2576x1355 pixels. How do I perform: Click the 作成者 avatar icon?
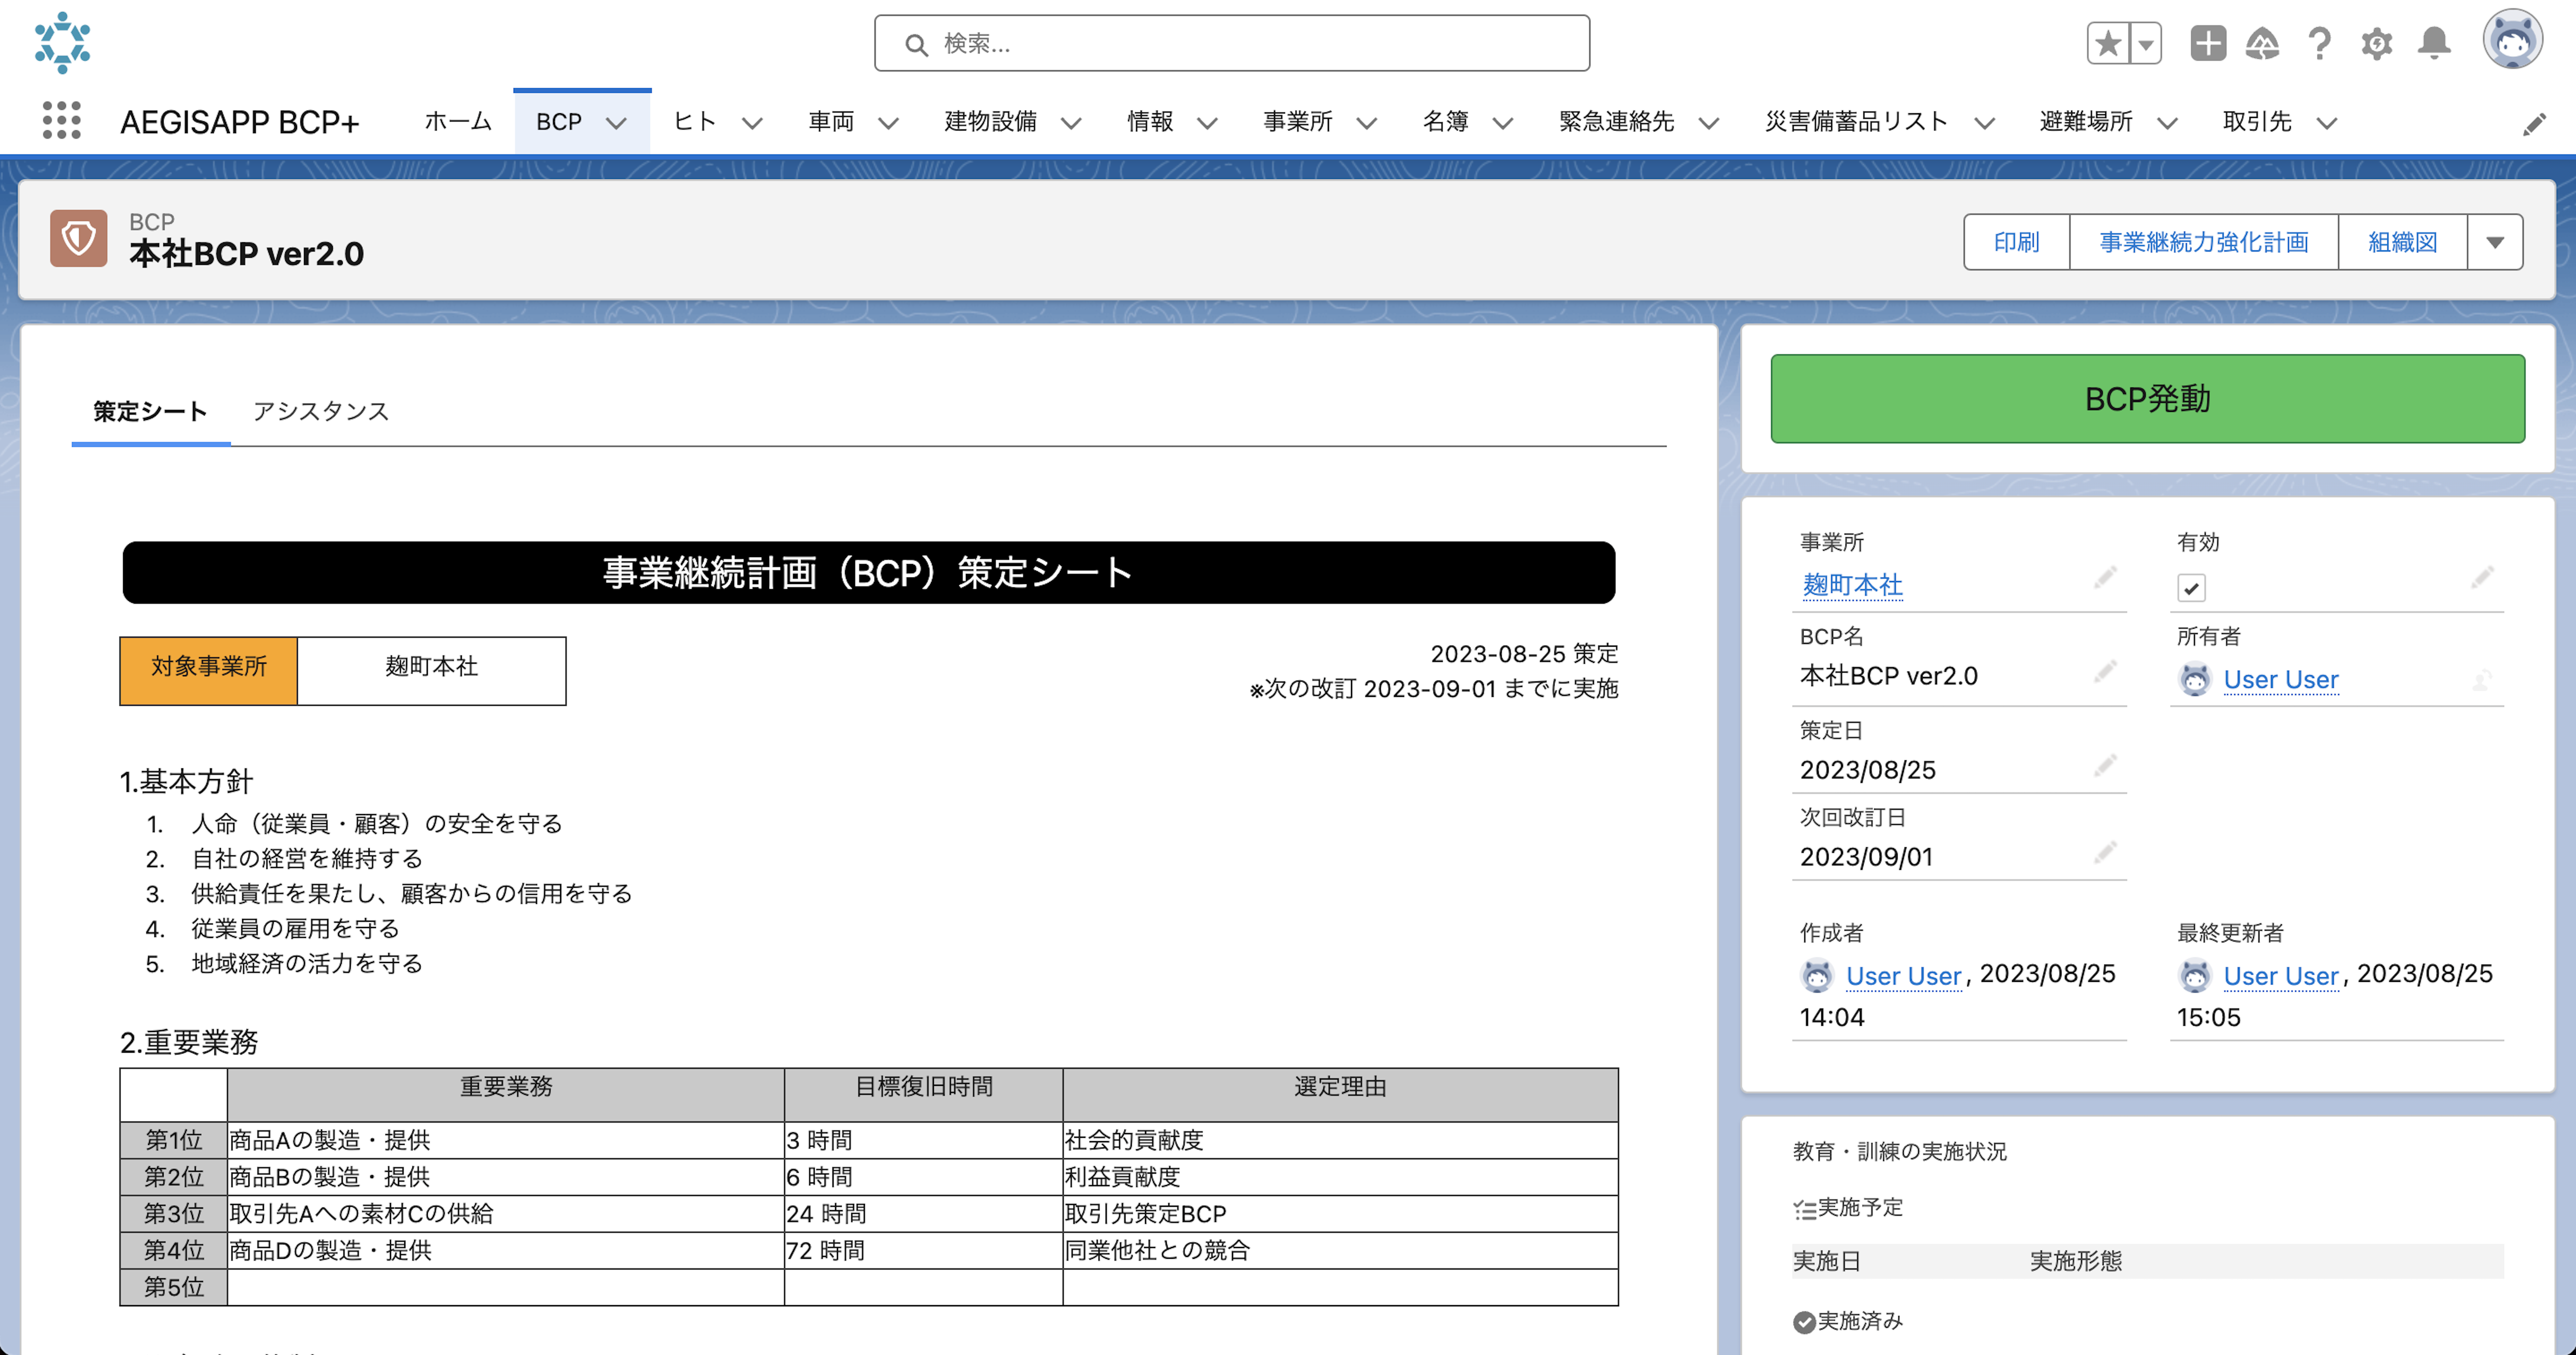point(1817,975)
